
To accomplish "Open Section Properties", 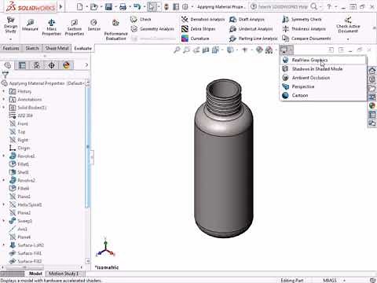I will [x=75, y=28].
